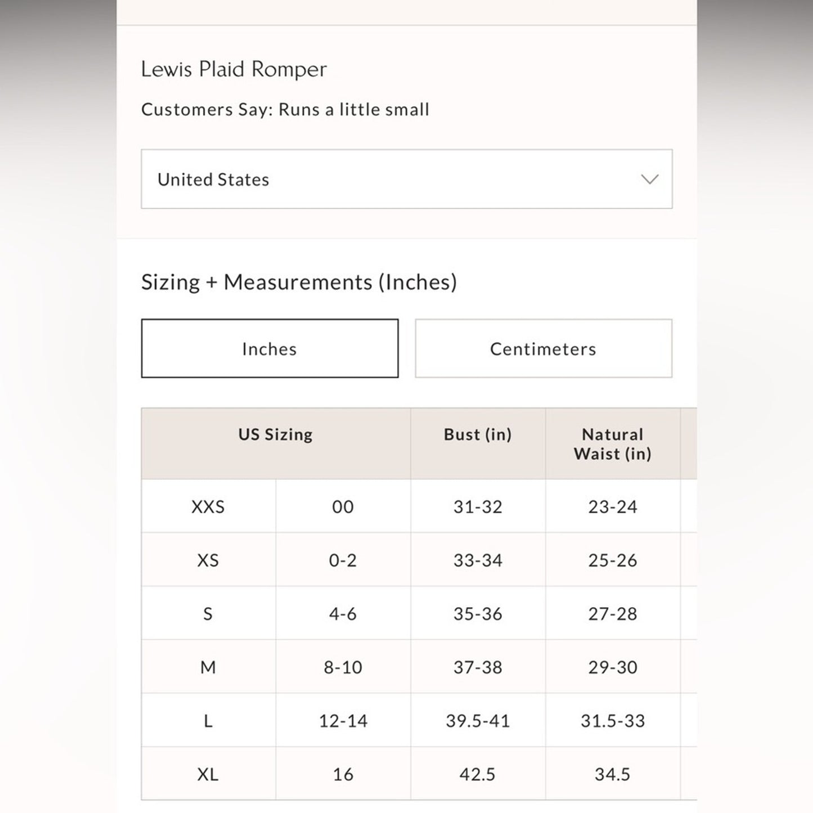Select the XXS size row label
Screen dimensions: 813x813
208,507
